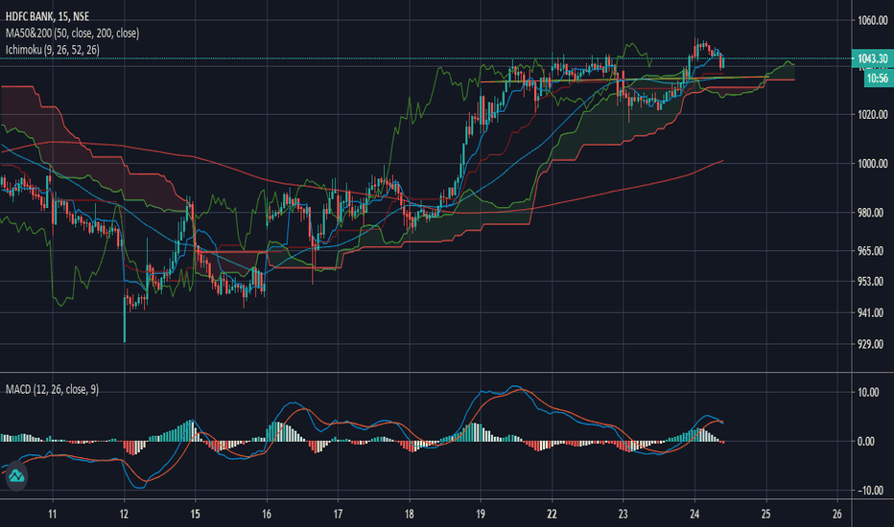Click date 11 on the time axis
894x527 pixels.
[53, 514]
